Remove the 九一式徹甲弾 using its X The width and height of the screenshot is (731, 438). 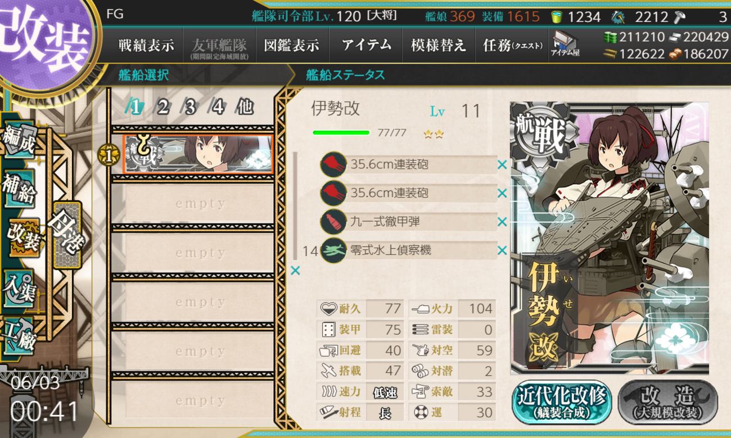[x=502, y=222]
